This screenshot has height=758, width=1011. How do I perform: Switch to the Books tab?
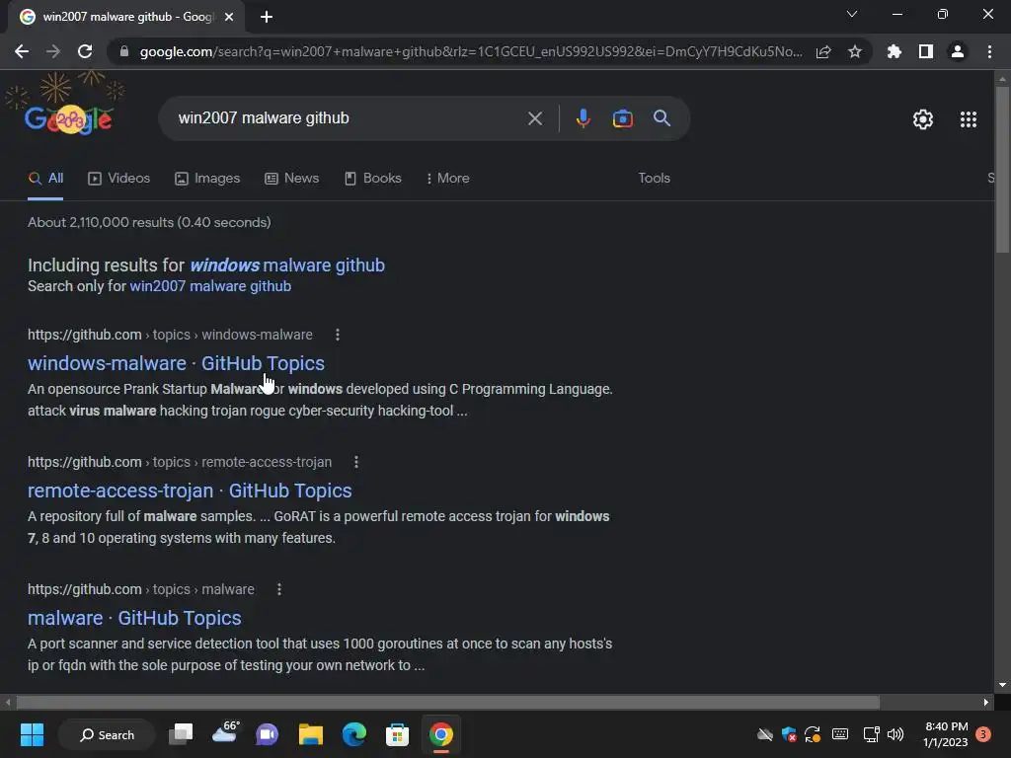point(372,179)
